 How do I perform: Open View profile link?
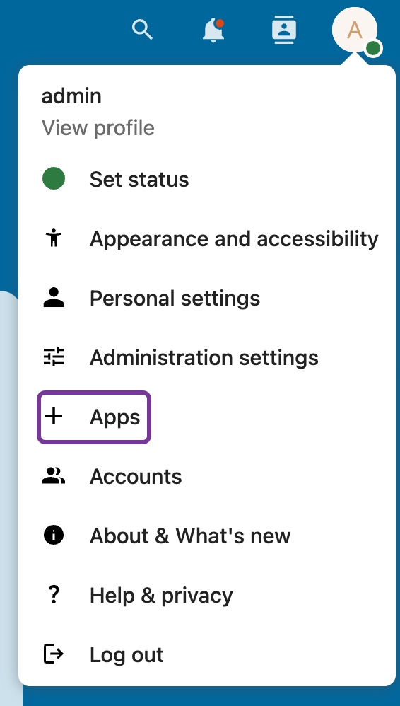98,128
